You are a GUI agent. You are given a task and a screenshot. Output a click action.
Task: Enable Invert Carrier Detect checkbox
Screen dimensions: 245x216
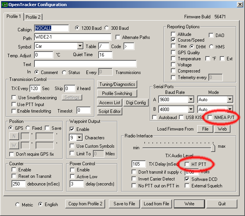tap(134, 179)
